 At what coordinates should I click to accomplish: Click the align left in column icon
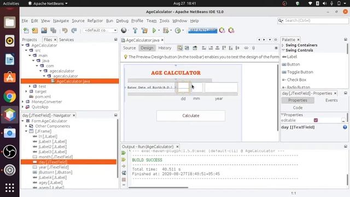point(204,48)
